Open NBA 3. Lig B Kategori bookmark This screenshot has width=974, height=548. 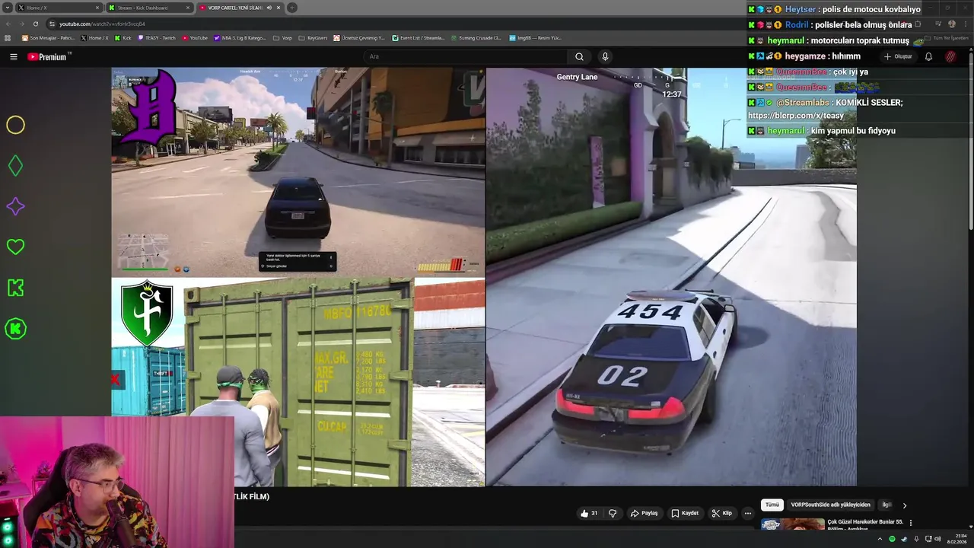(240, 38)
